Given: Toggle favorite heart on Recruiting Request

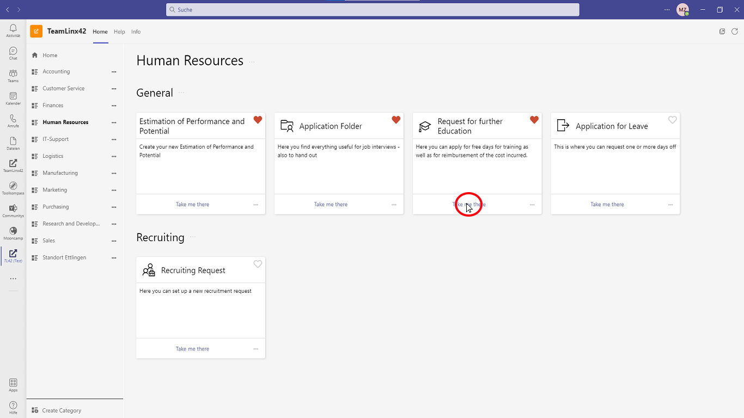Looking at the screenshot, I should pyautogui.click(x=258, y=264).
